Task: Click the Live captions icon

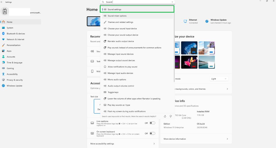Action: [92, 123]
